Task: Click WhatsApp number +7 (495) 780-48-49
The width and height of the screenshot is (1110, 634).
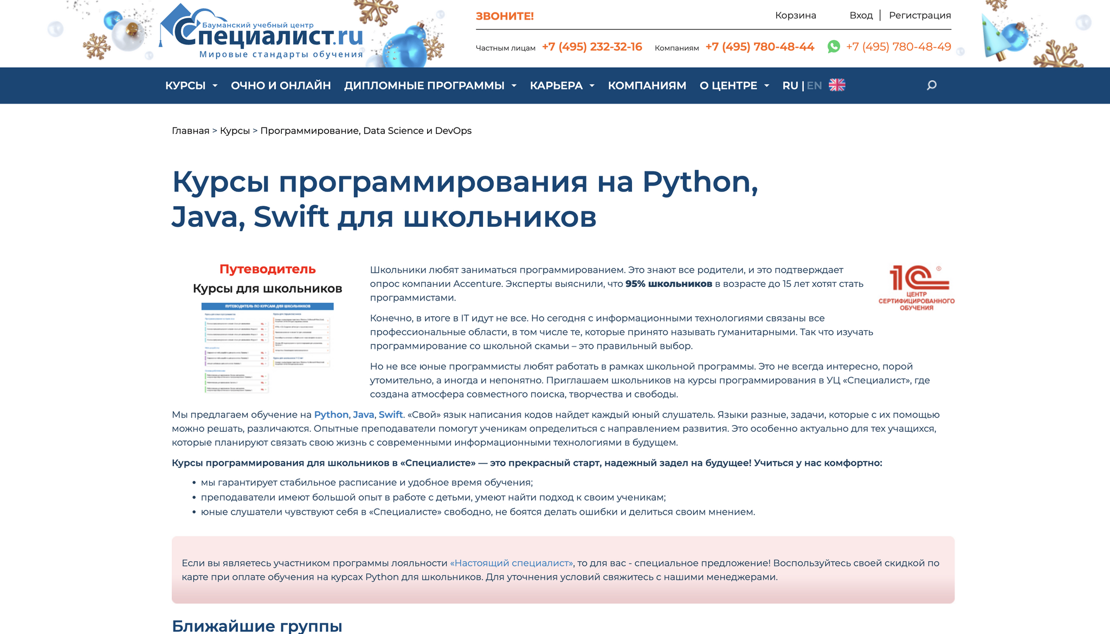Action: click(899, 47)
